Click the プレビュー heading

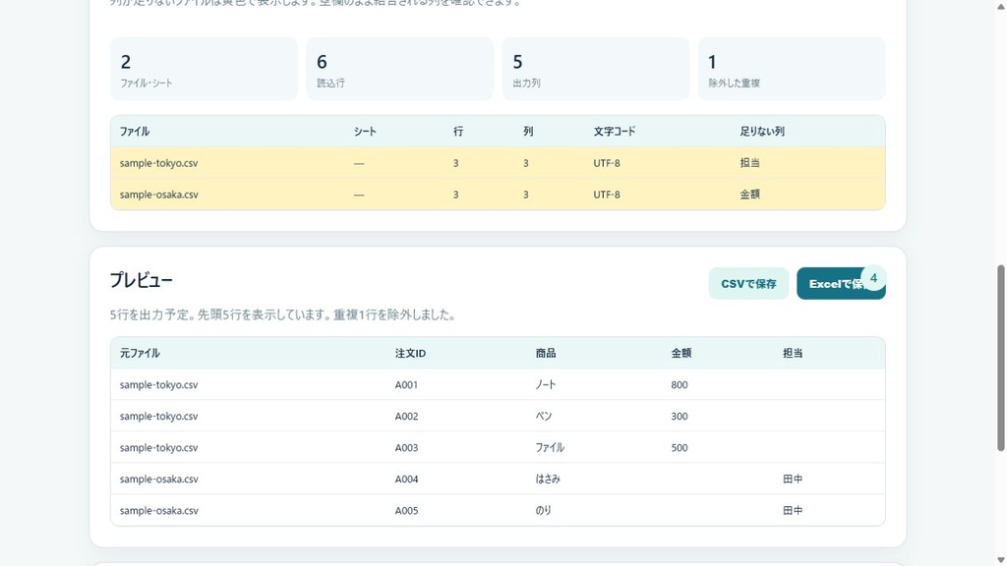[x=142, y=280]
